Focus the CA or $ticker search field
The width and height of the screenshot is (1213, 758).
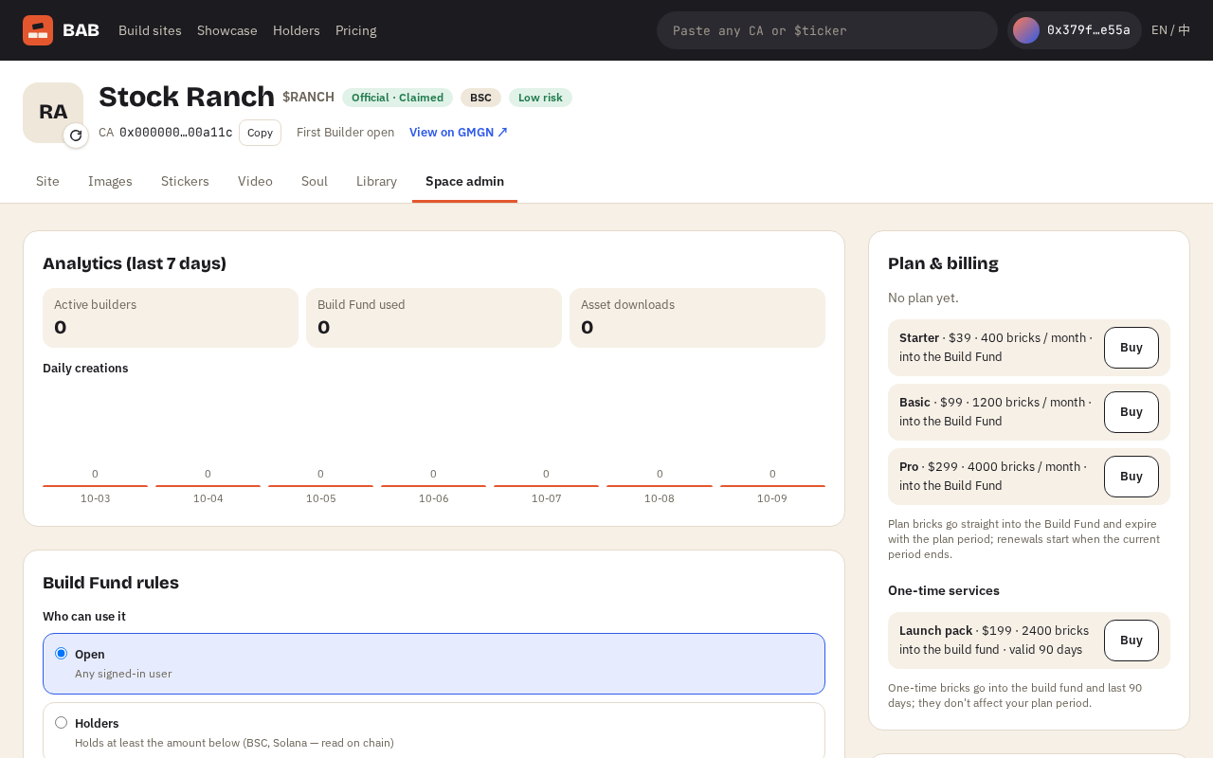click(x=827, y=30)
